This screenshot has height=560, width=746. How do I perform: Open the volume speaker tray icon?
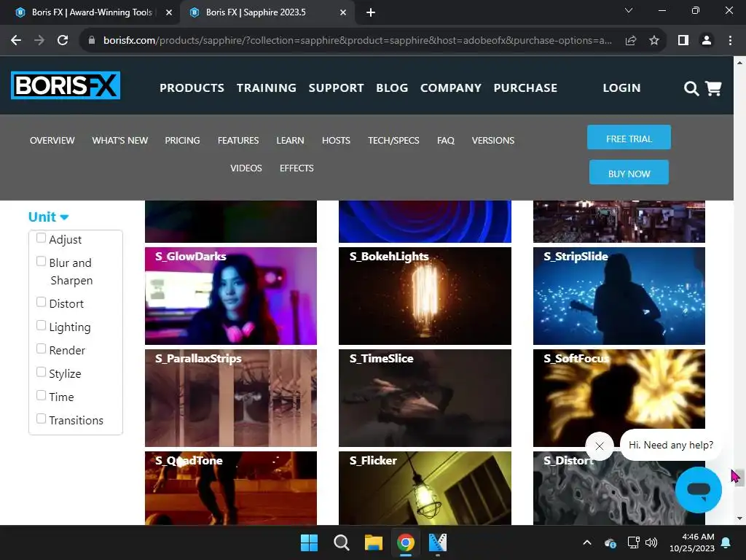click(x=651, y=542)
